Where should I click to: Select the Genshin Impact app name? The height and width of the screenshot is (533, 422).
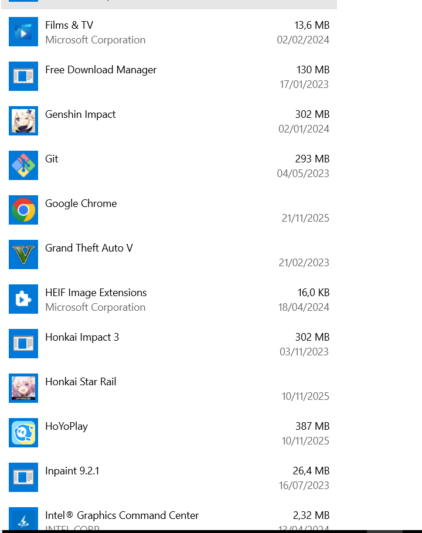pyautogui.click(x=80, y=114)
